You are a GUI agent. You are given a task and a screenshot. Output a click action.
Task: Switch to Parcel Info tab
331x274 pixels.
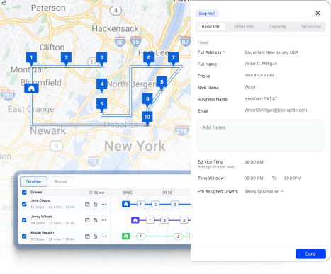pyautogui.click(x=310, y=27)
